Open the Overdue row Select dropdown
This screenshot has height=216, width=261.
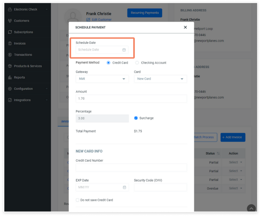pos(235,188)
